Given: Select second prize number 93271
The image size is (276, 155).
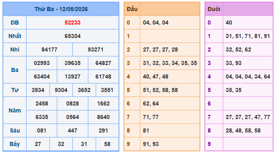Looking at the screenshot, I should tap(96, 49).
